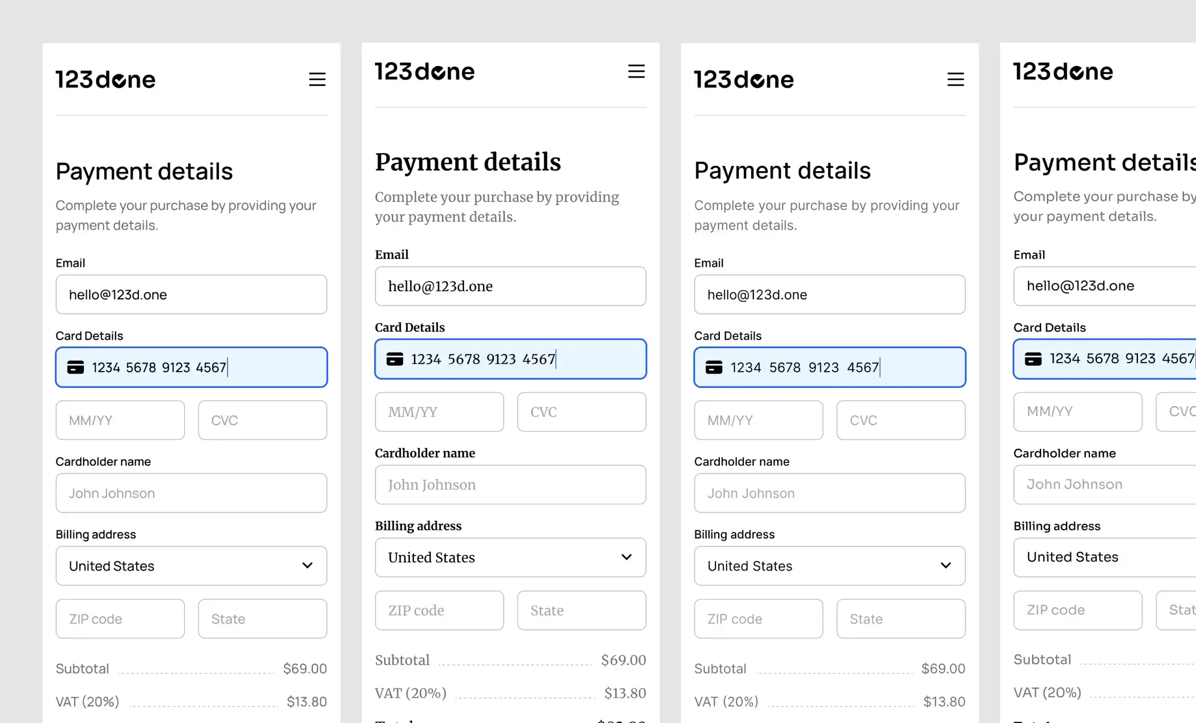
Task: Click 123done logo in first card
Action: coord(105,80)
